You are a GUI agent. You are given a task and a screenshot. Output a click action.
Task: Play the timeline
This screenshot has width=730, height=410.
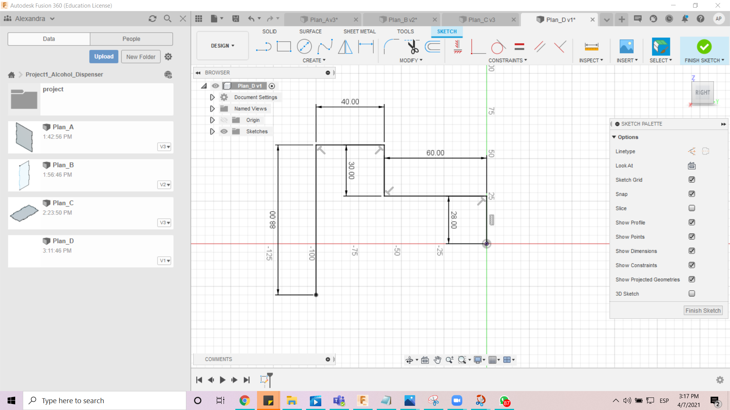pyautogui.click(x=223, y=380)
